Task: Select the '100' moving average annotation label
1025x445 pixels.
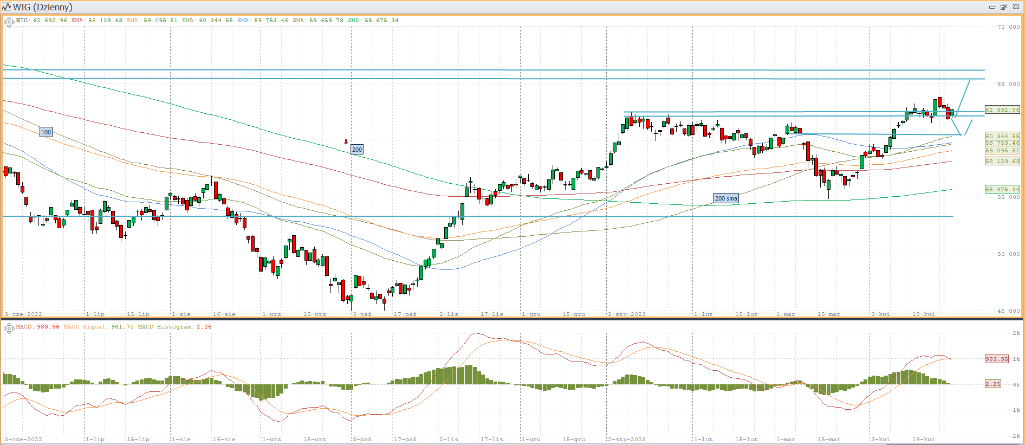Action: pos(47,132)
